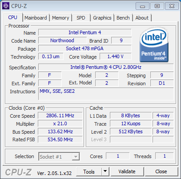This screenshot has height=179, width=181.
Task: Click the empty Level 3 cache size field
Action: [131, 139]
